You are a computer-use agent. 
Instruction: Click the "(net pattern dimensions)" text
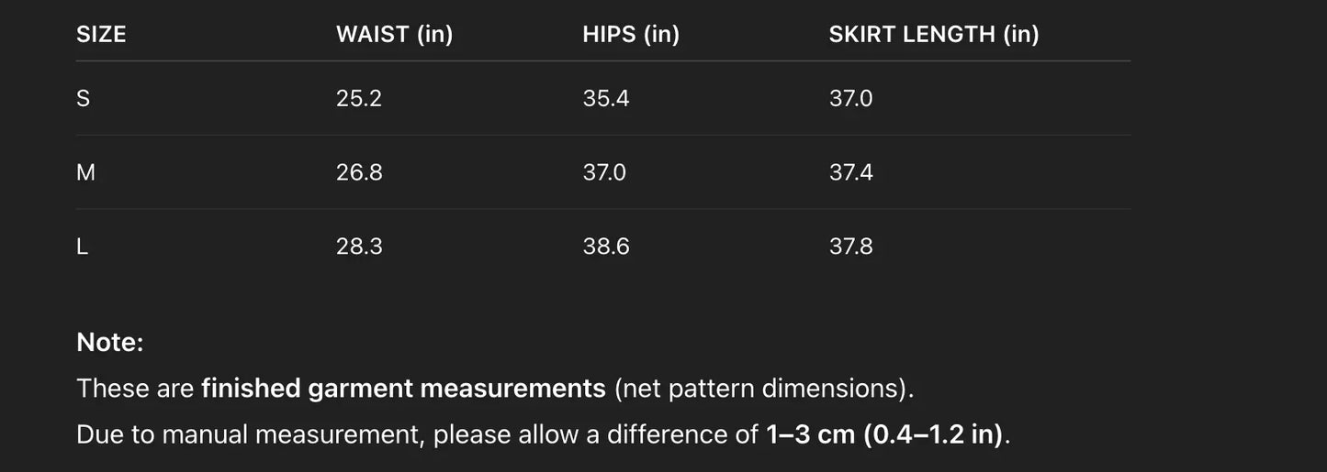click(x=762, y=389)
